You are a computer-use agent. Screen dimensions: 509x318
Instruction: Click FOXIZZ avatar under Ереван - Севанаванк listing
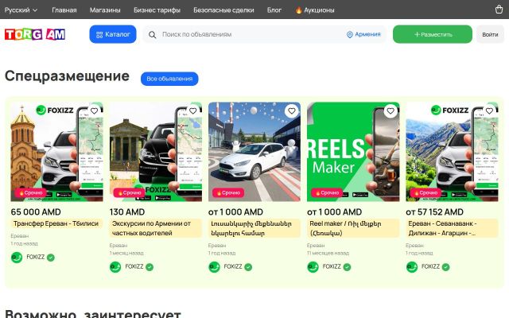[412, 267]
